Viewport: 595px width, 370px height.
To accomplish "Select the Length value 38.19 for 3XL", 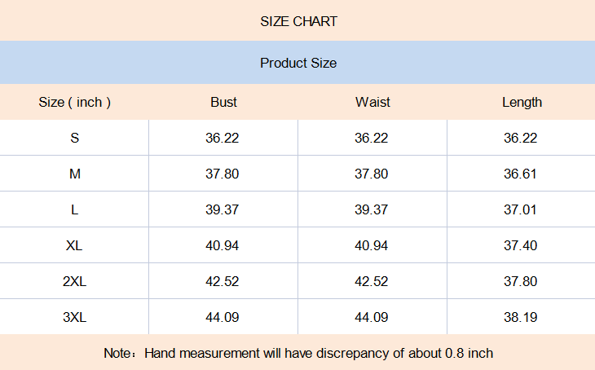I will (x=521, y=317).
